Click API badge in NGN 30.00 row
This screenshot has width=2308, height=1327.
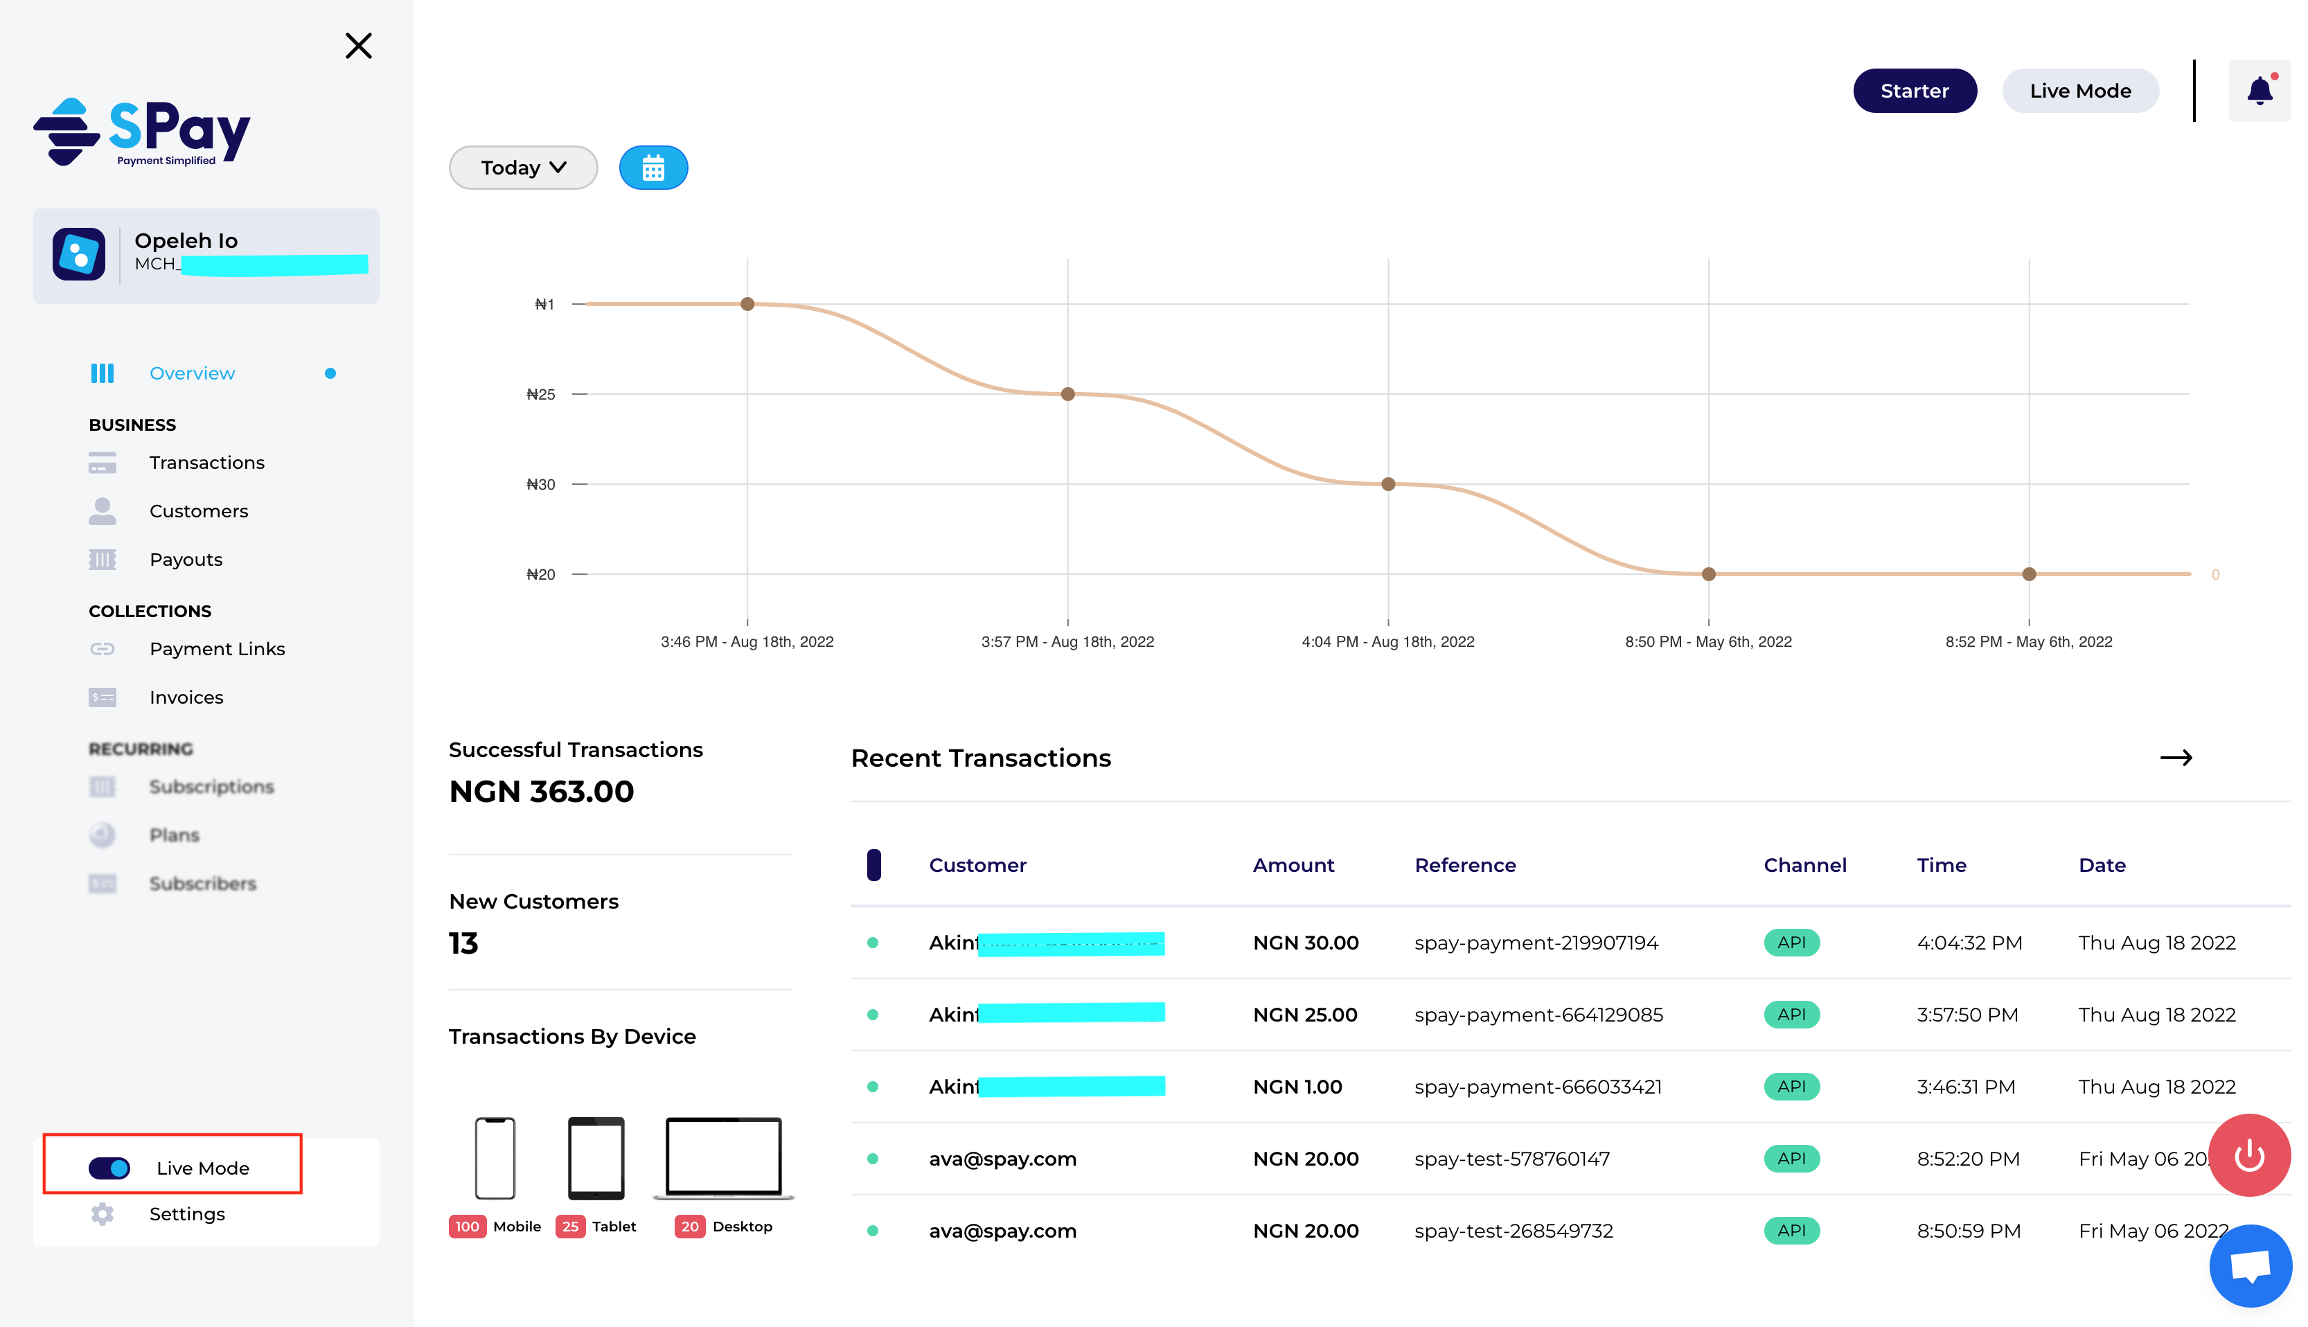(1791, 943)
